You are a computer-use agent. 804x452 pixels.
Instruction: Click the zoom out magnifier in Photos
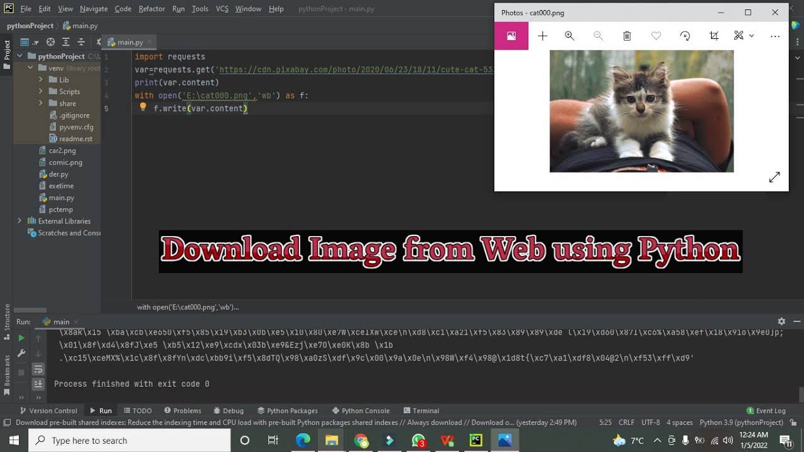point(599,36)
